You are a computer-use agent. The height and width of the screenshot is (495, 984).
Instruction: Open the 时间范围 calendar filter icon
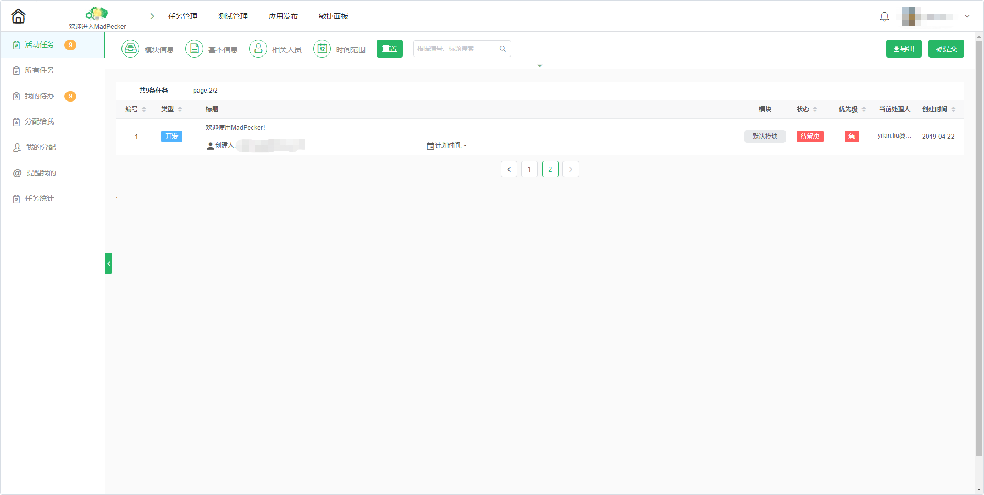coord(322,49)
